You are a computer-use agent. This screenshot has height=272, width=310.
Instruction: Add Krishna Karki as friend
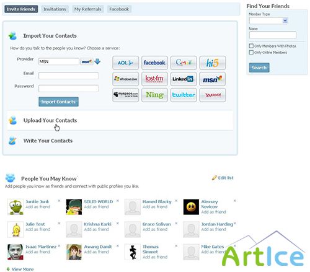click(96, 229)
